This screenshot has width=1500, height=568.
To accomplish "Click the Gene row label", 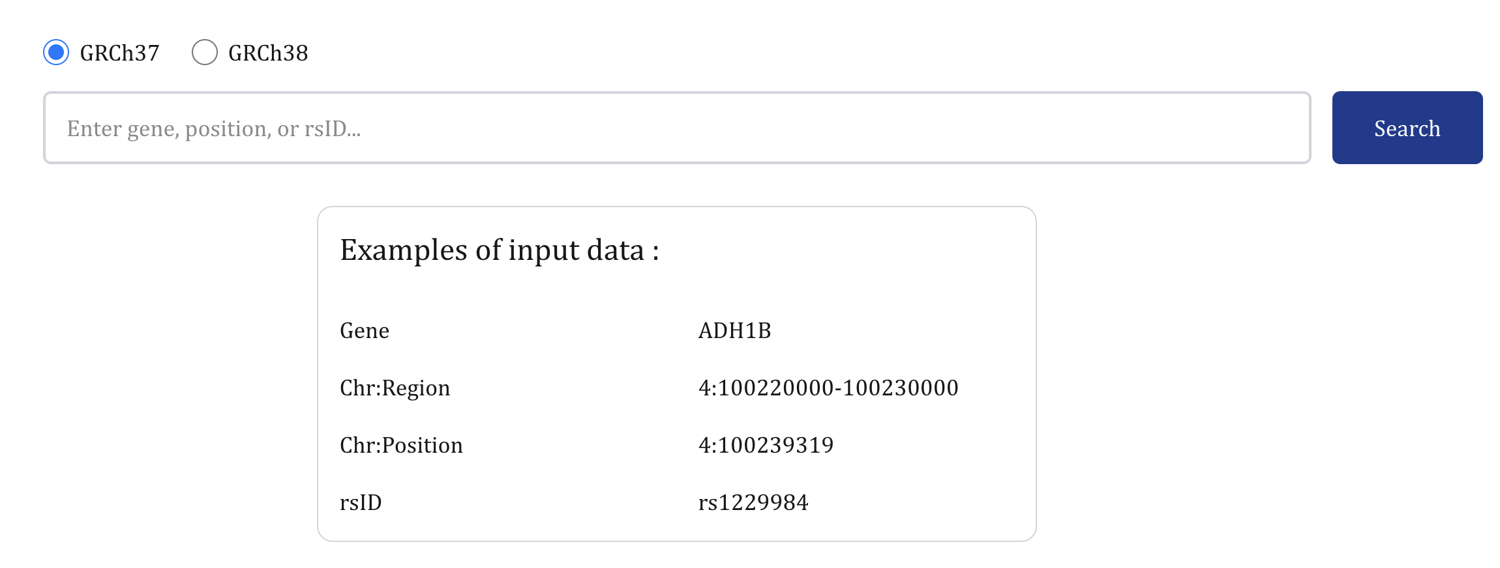I will 365,331.
